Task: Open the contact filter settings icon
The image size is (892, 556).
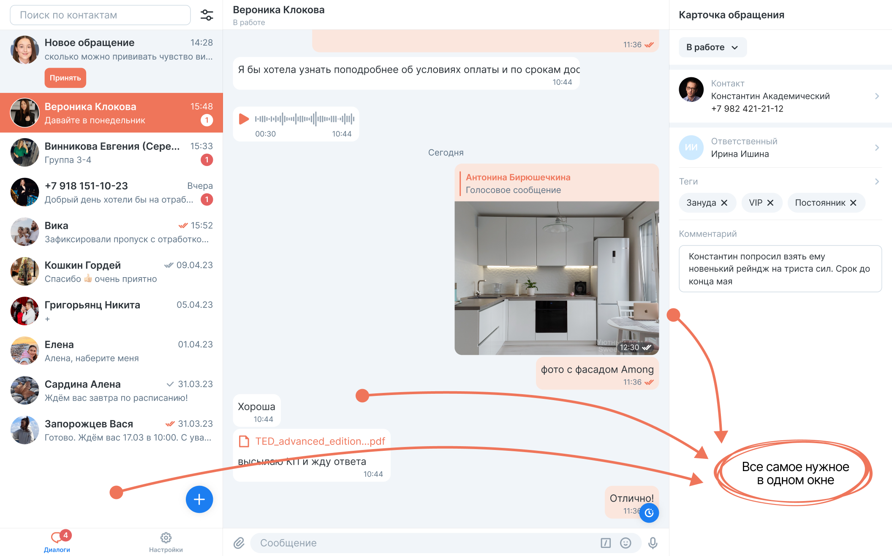Action: coord(207,14)
